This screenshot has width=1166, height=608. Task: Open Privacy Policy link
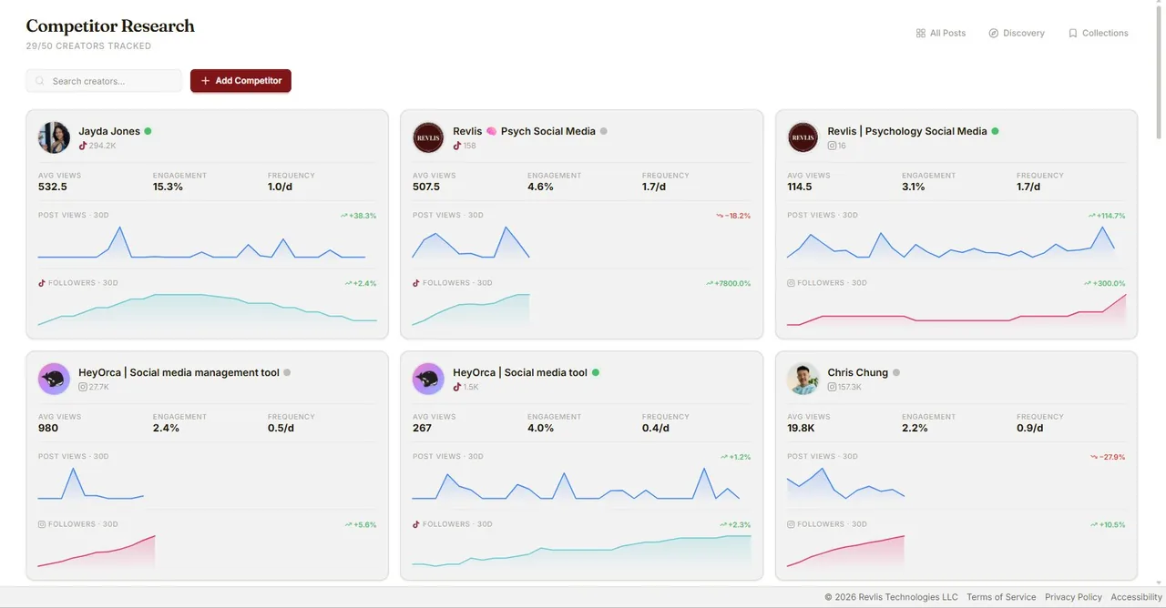pyautogui.click(x=1073, y=597)
